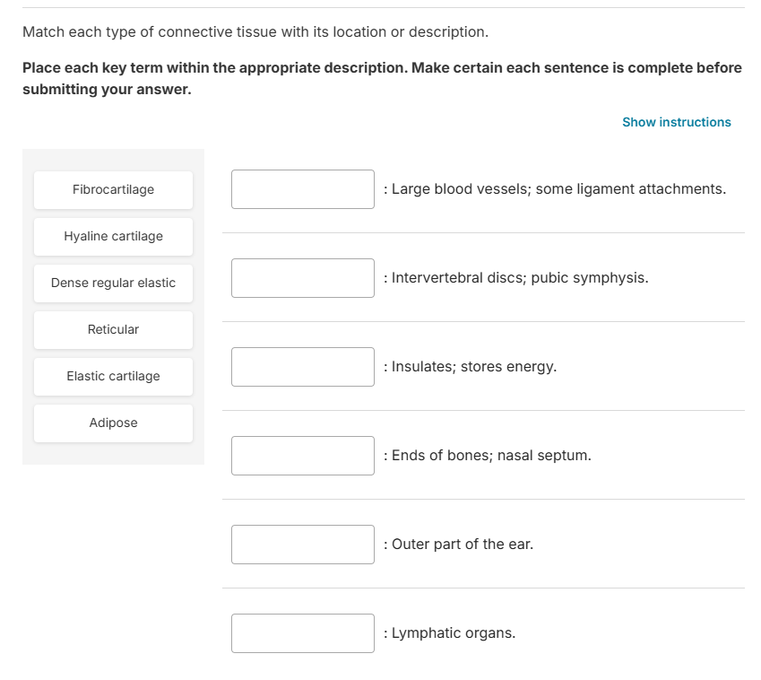The height and width of the screenshot is (680, 761).
Task: Click the answer box beside 'Outer part of the ear'
Action: (302, 544)
